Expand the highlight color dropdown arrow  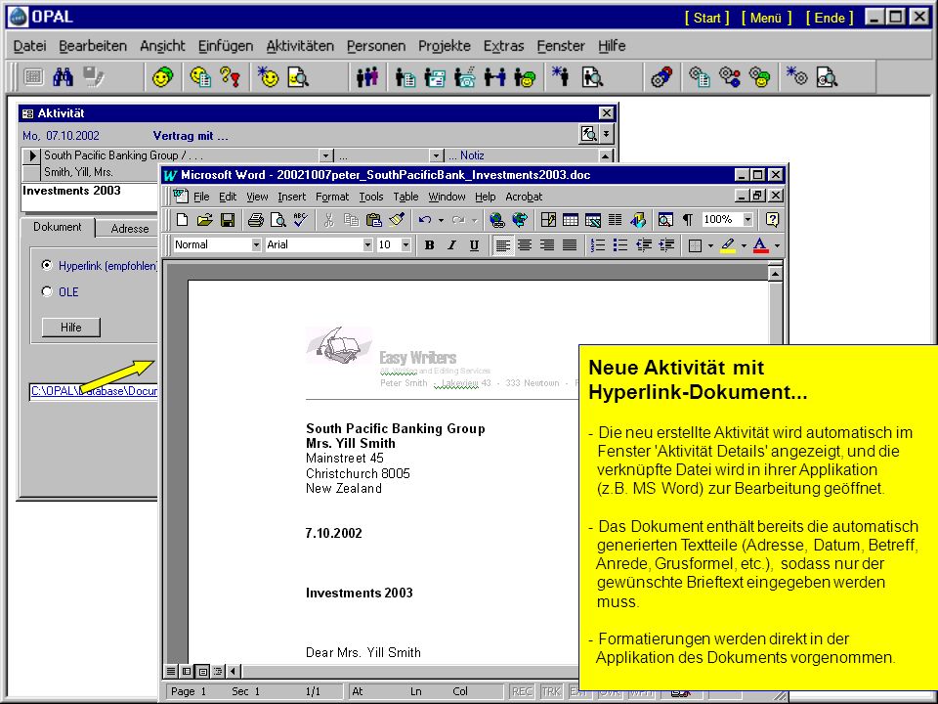pyautogui.click(x=744, y=245)
